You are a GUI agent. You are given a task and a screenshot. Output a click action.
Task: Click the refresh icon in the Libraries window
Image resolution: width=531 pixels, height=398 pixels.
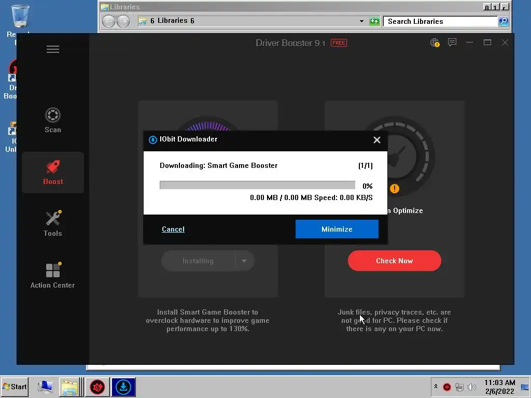click(374, 21)
